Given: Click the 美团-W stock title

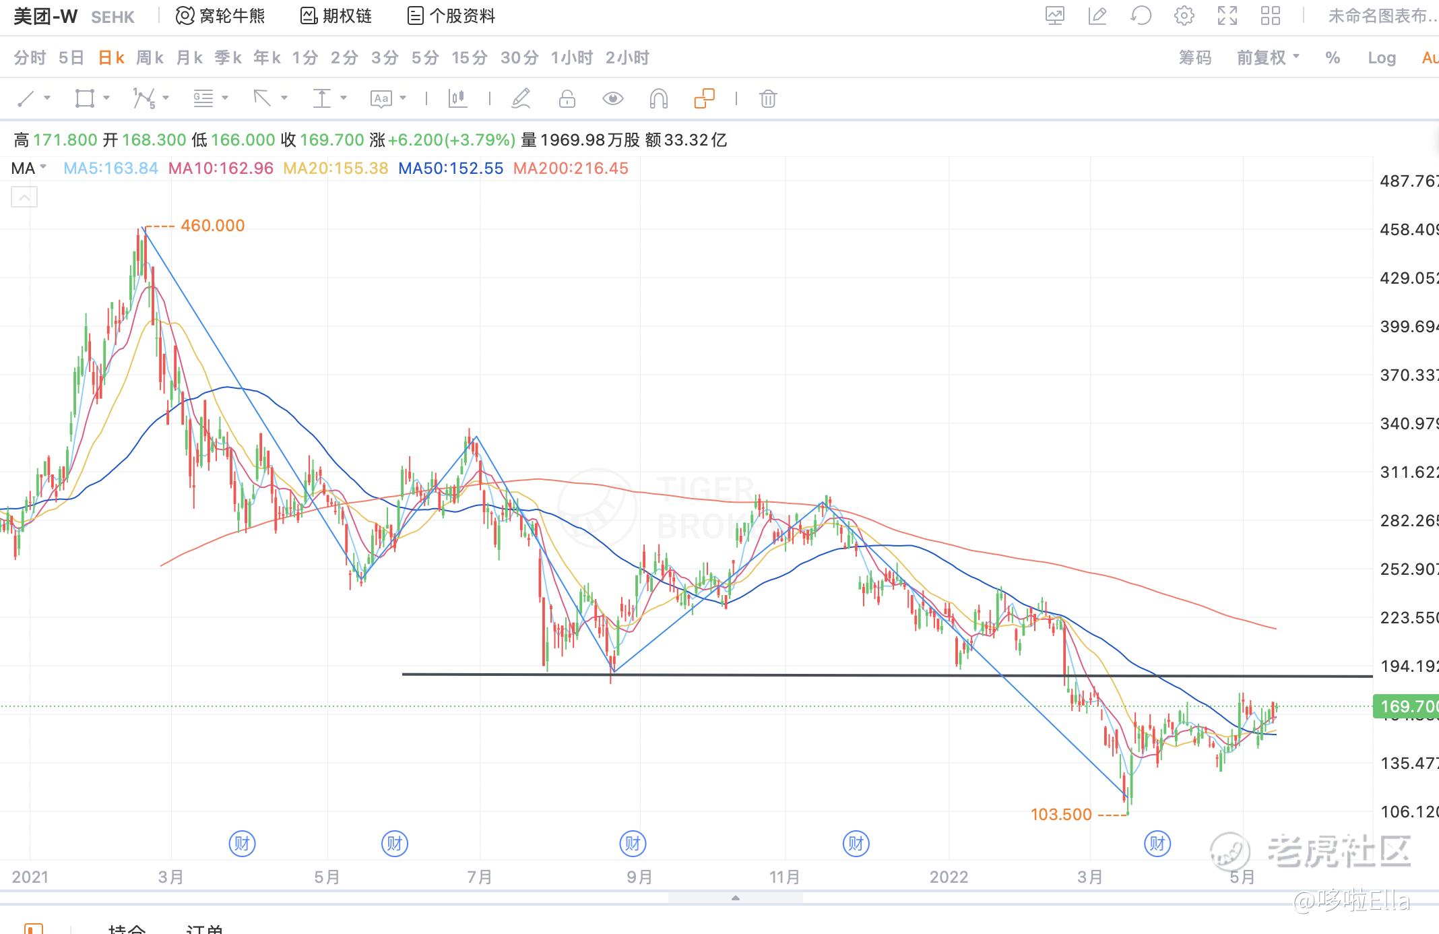Looking at the screenshot, I should (46, 16).
